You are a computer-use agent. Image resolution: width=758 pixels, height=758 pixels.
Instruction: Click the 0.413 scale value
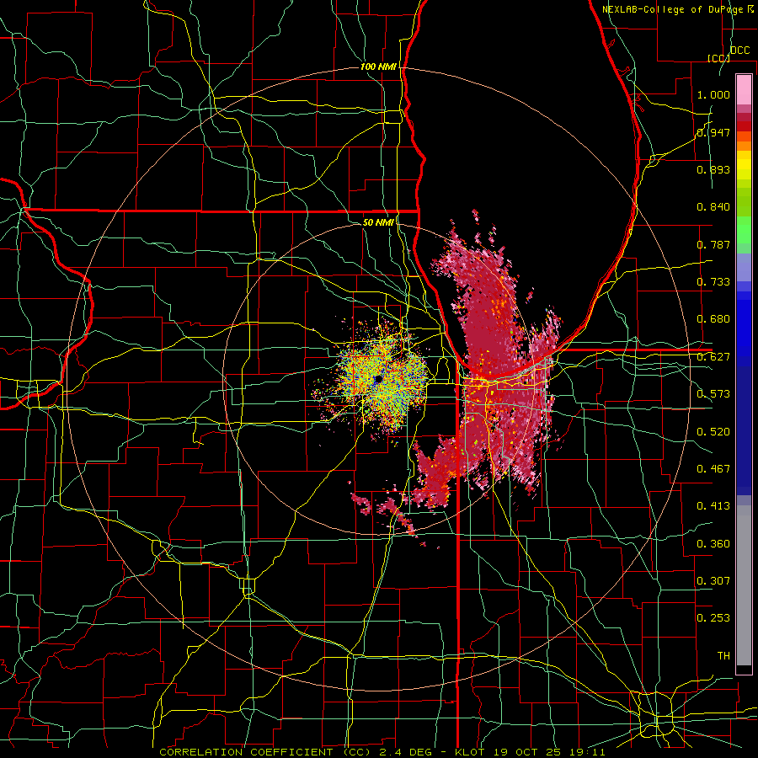(713, 506)
